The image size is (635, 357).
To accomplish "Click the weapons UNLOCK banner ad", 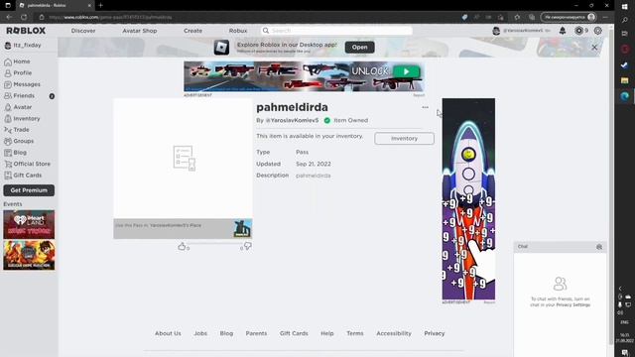I will click(x=305, y=76).
